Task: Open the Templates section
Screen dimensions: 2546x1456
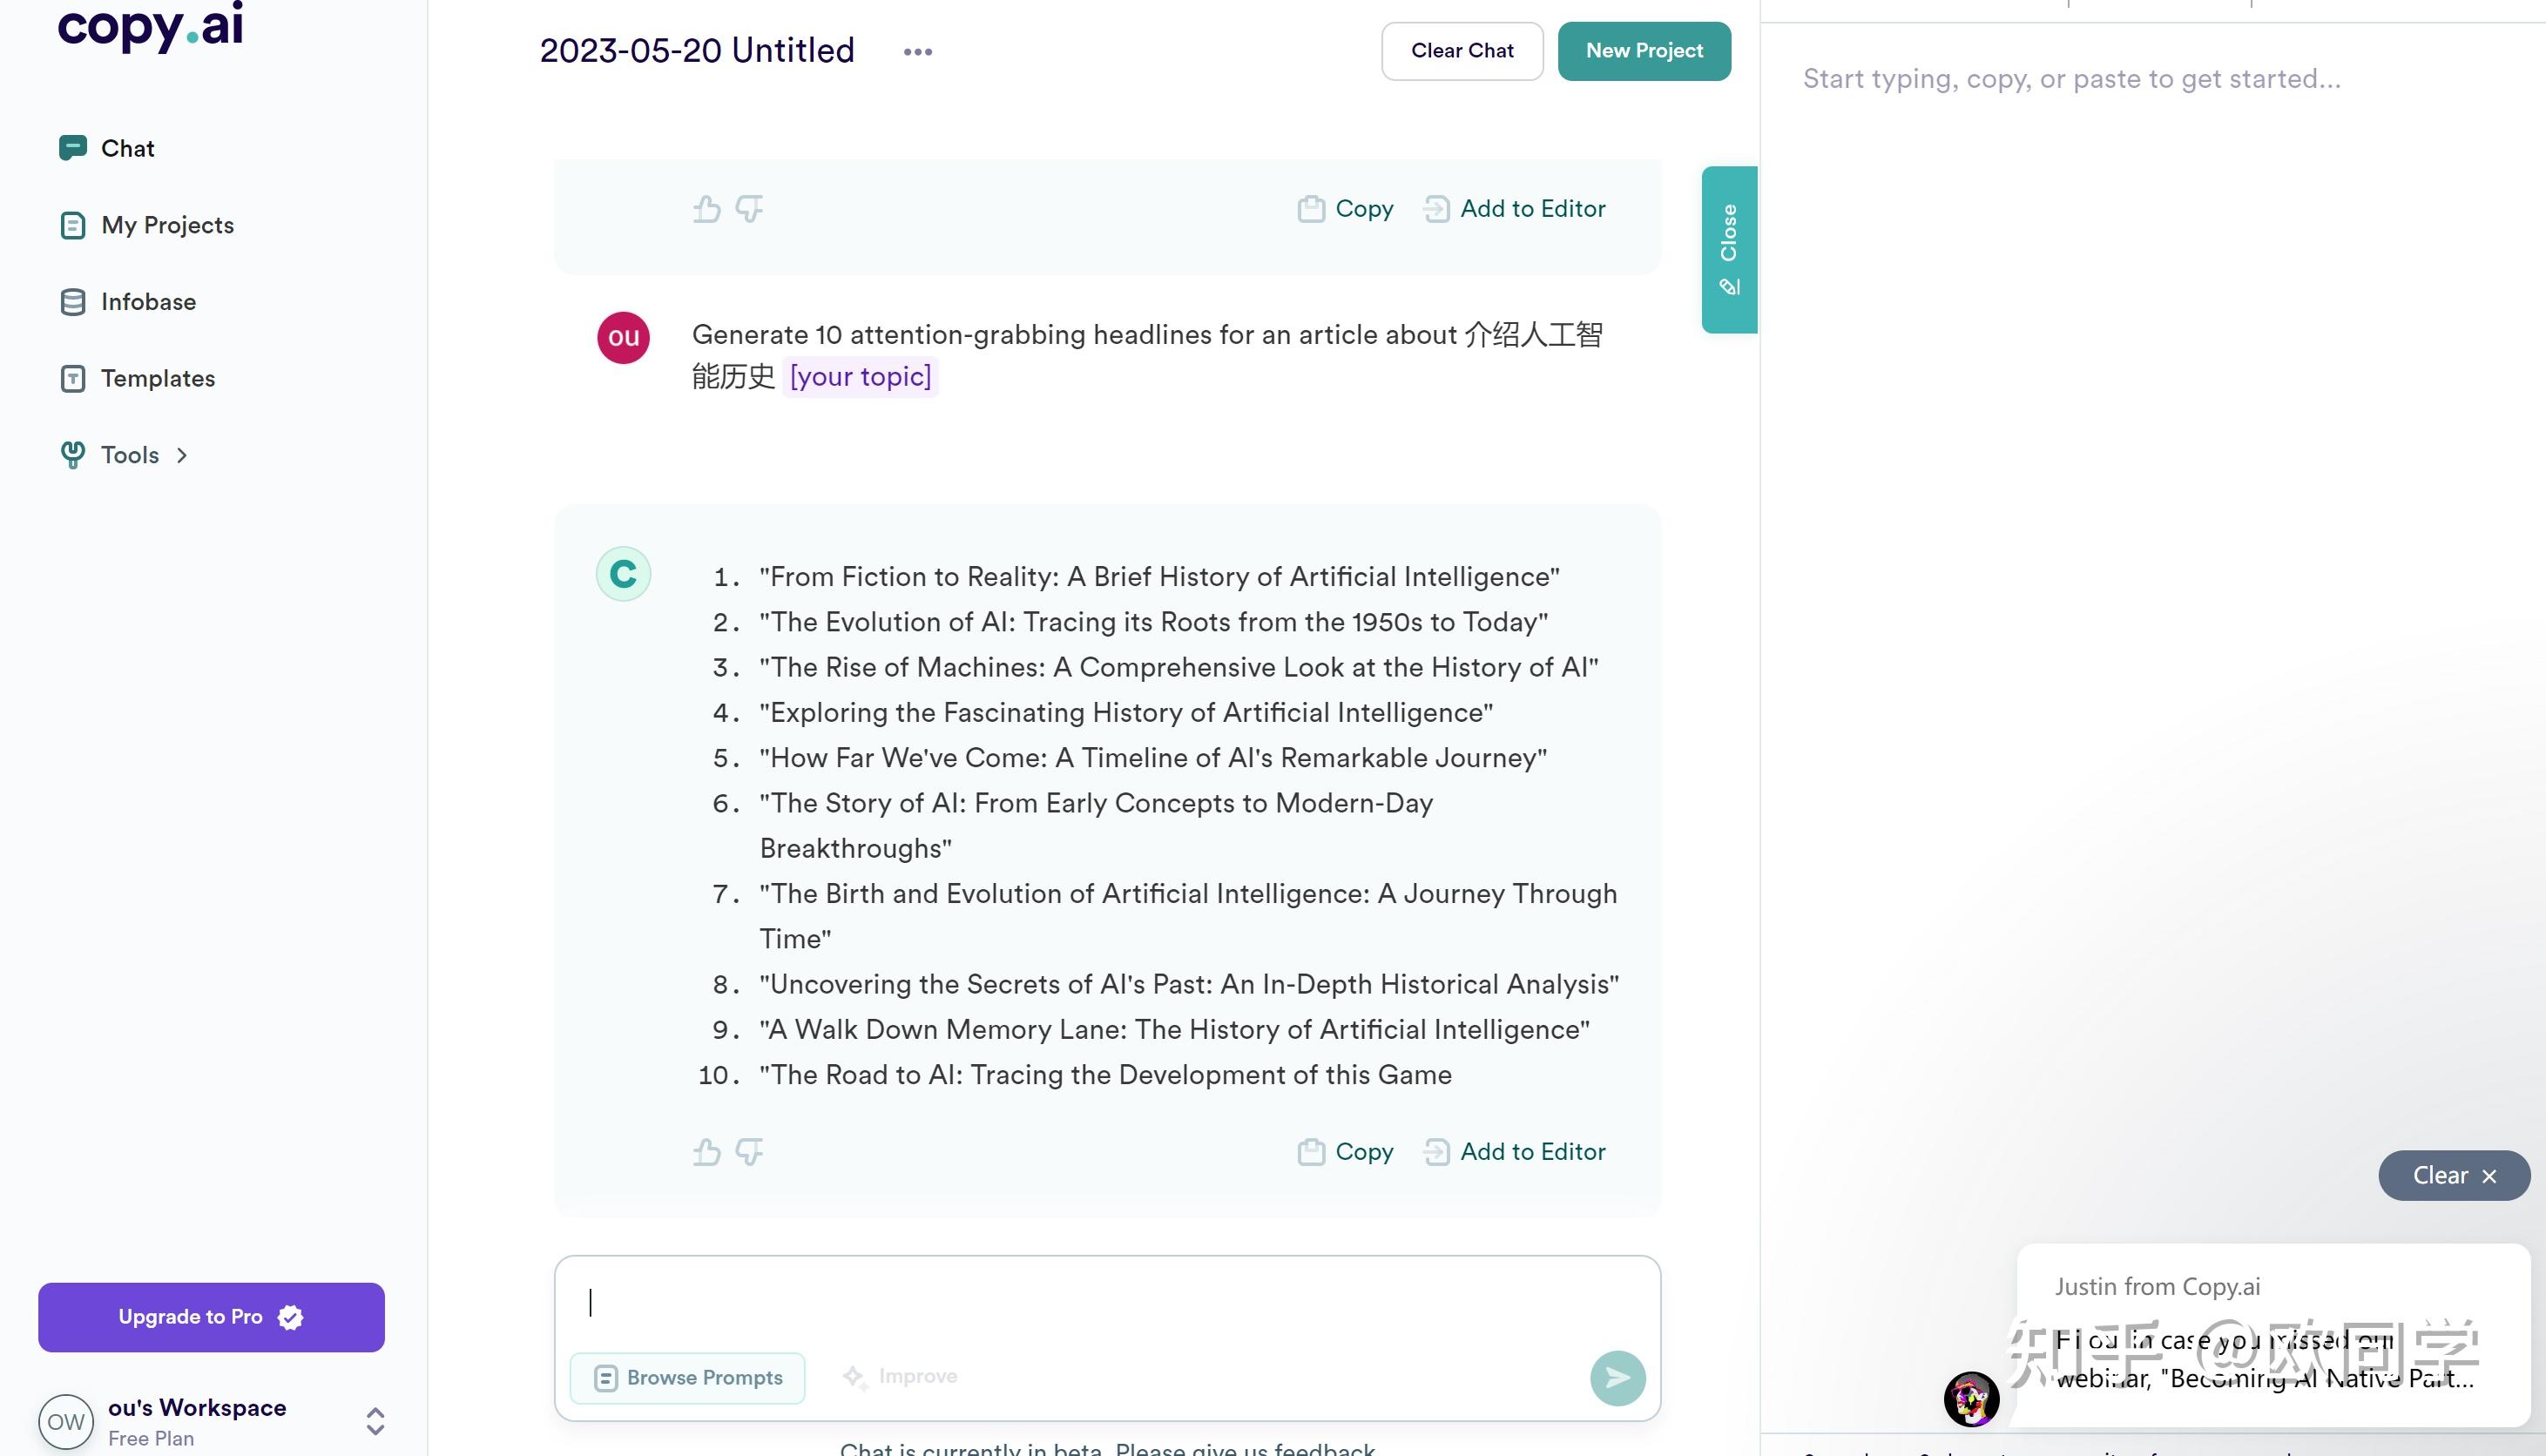Action: 157,379
